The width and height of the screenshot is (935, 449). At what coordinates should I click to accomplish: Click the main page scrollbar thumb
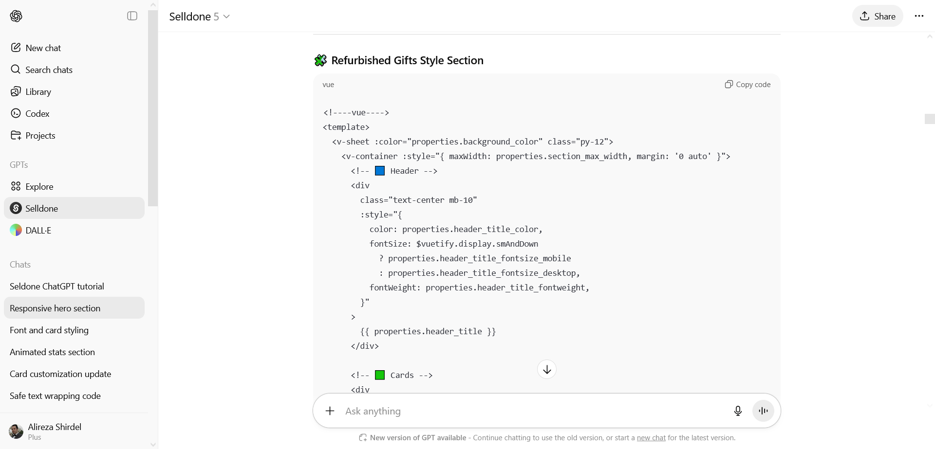(x=930, y=119)
